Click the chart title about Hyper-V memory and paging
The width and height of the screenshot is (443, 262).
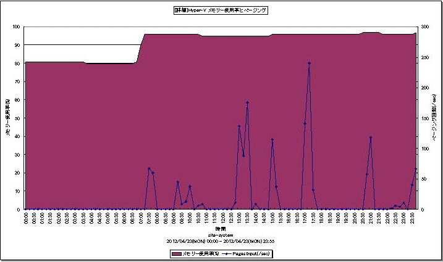click(x=221, y=10)
